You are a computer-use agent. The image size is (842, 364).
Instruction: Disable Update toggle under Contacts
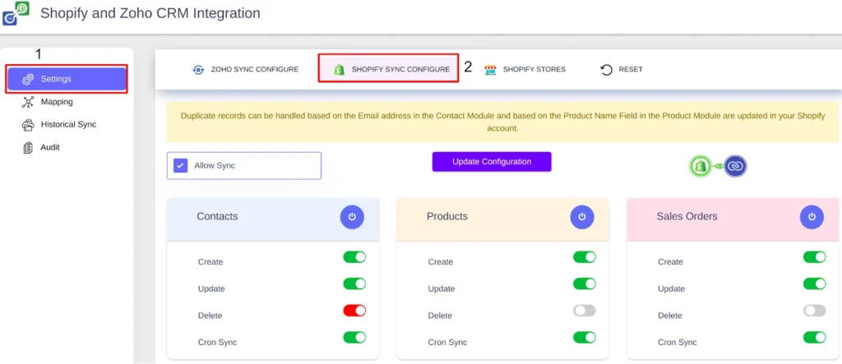coord(354,284)
